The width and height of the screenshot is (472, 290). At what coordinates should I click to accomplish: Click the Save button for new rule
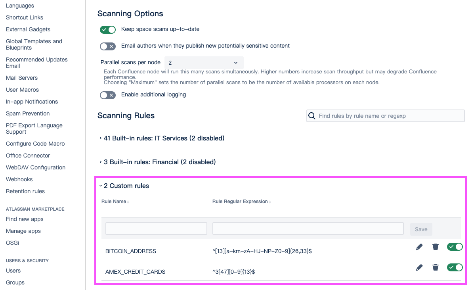[421, 229]
